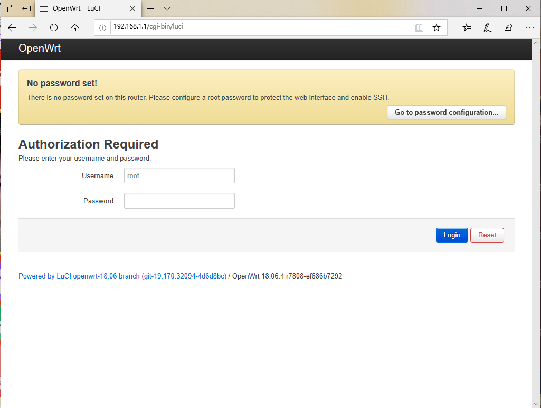Add page to favorites with star icon

[x=436, y=27]
